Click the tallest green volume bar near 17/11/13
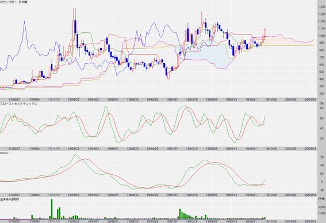This screenshot has width=326, height=223. 52,209
